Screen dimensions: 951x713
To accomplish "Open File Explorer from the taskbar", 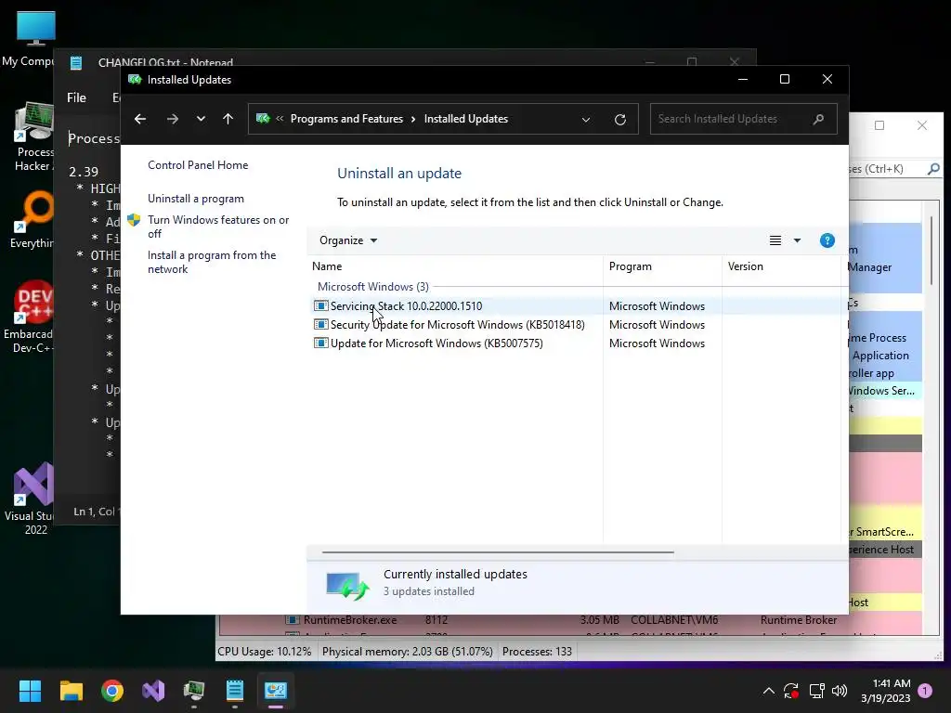I will (x=71, y=691).
